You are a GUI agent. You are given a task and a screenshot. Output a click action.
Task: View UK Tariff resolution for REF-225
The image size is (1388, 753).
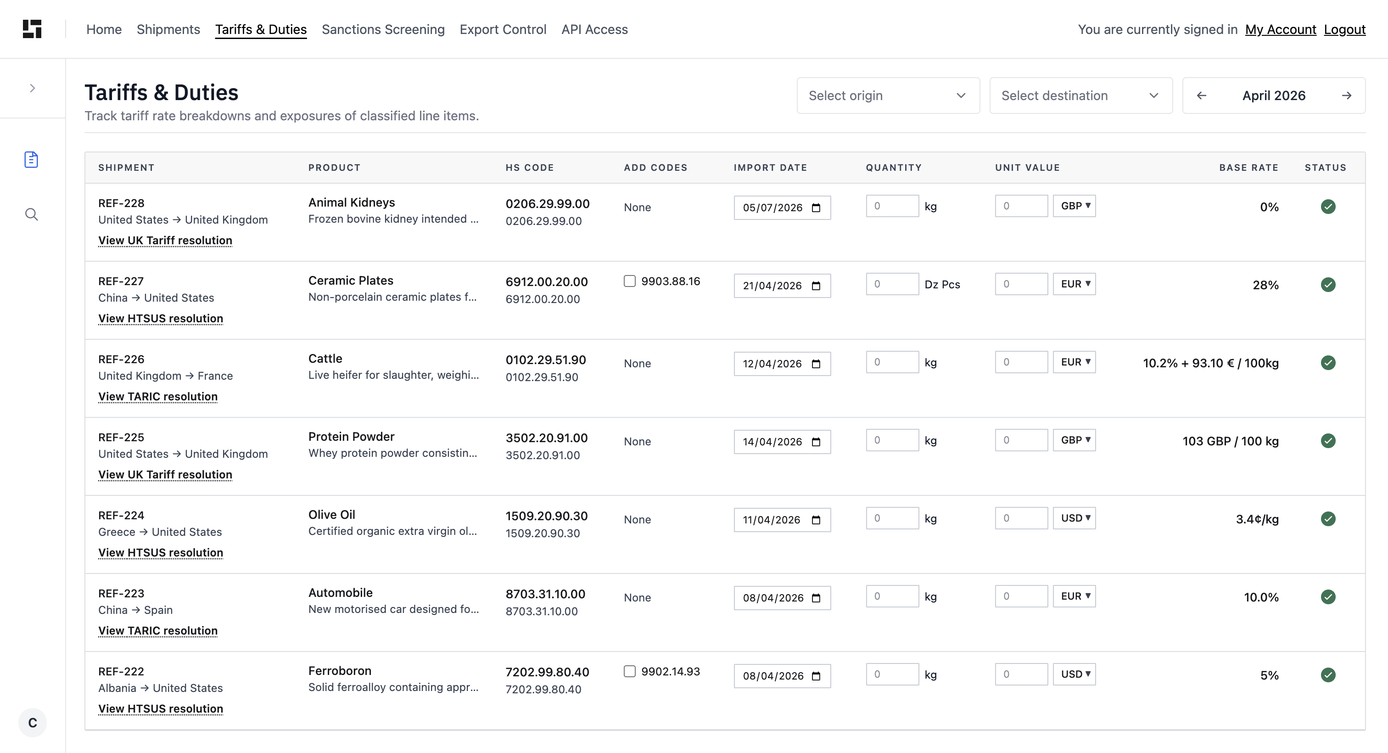click(165, 475)
